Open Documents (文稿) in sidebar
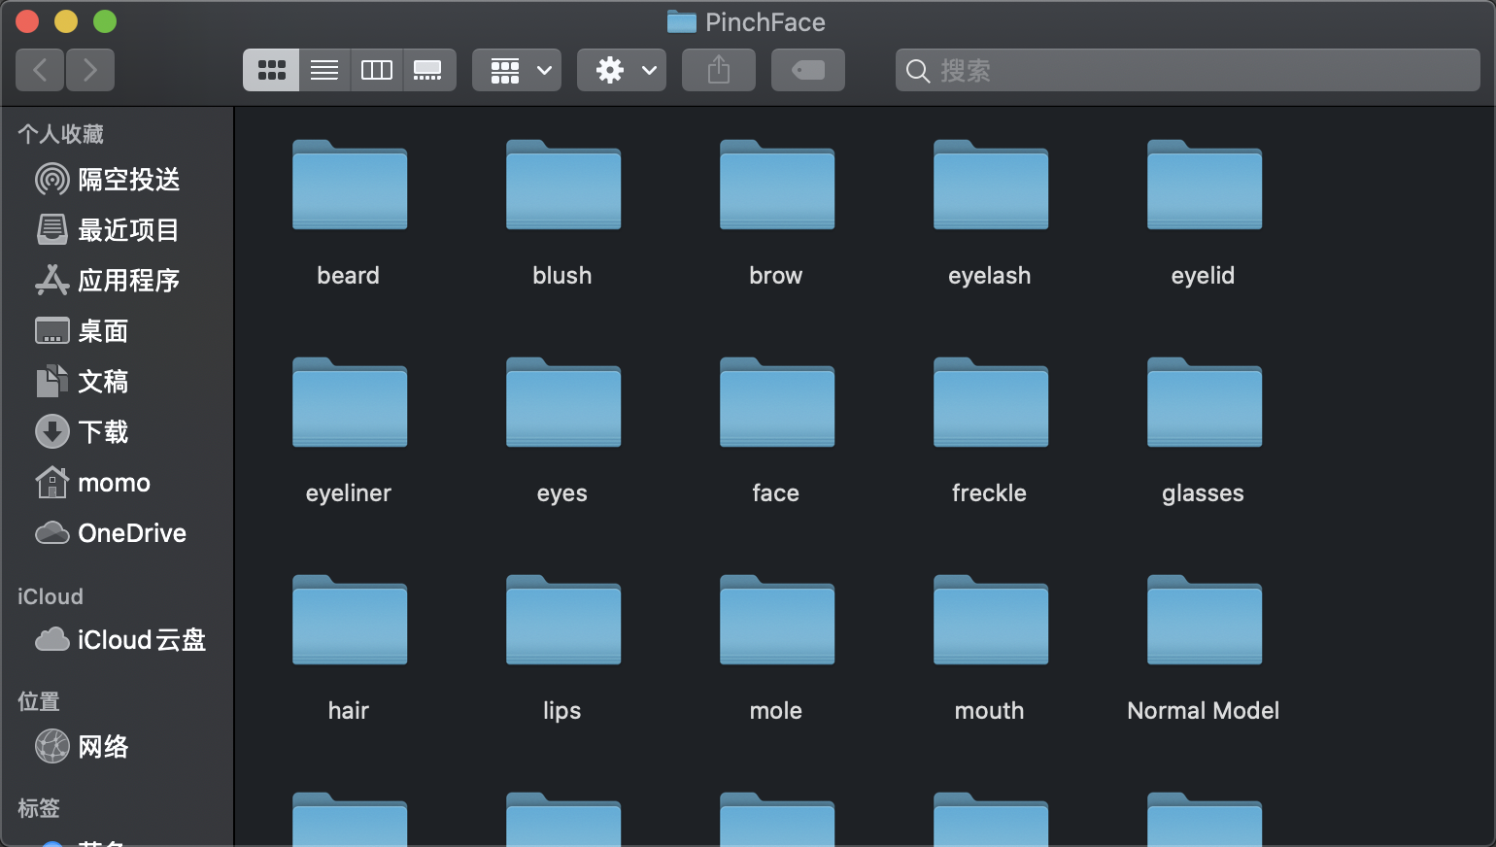 tap(117, 382)
